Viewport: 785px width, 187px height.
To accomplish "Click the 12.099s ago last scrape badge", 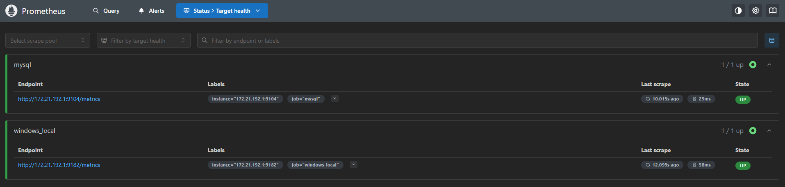I will pos(662,165).
